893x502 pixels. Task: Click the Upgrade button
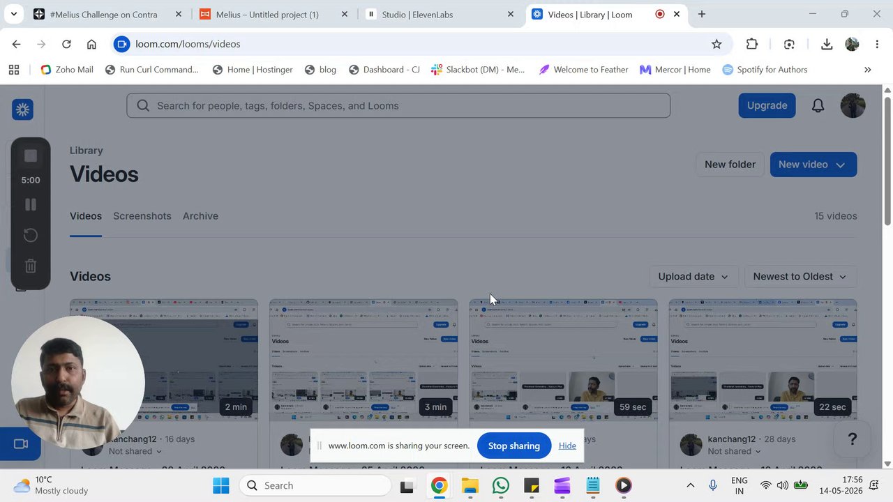[767, 105]
